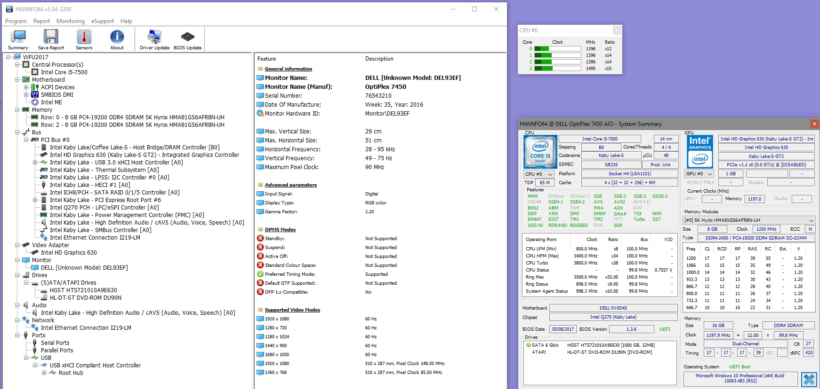Select Intel Core i5-7500 in tree
The image size is (820, 389).
[x=64, y=72]
